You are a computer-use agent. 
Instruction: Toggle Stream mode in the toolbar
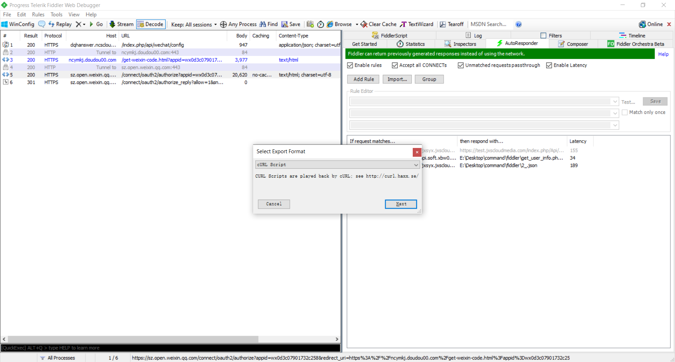click(x=121, y=24)
